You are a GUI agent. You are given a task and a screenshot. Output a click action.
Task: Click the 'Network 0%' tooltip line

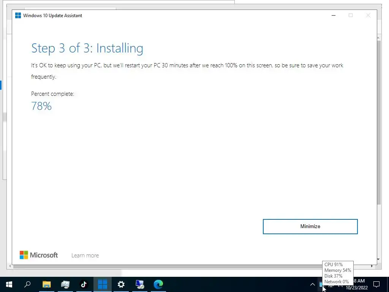(x=337, y=282)
